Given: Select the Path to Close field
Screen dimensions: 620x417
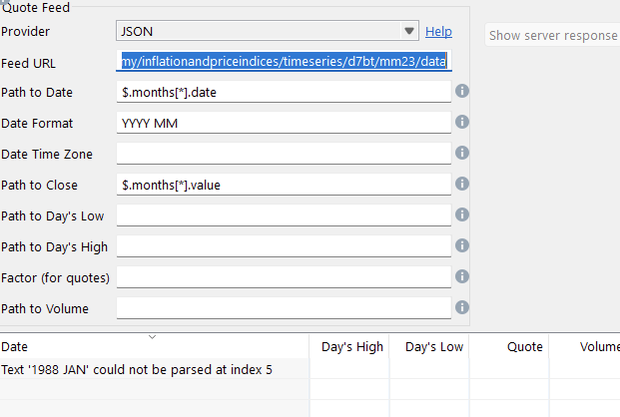Looking at the screenshot, I should point(284,185).
